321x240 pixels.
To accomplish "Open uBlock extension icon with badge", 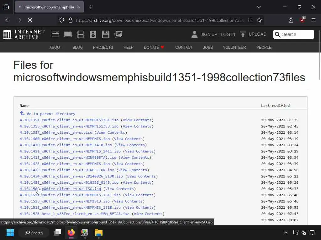I will tap(303, 20).
